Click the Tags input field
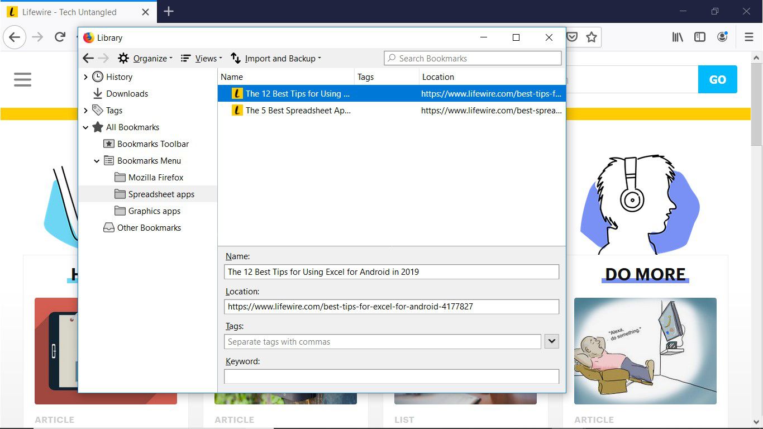The width and height of the screenshot is (763, 429). 383,341
